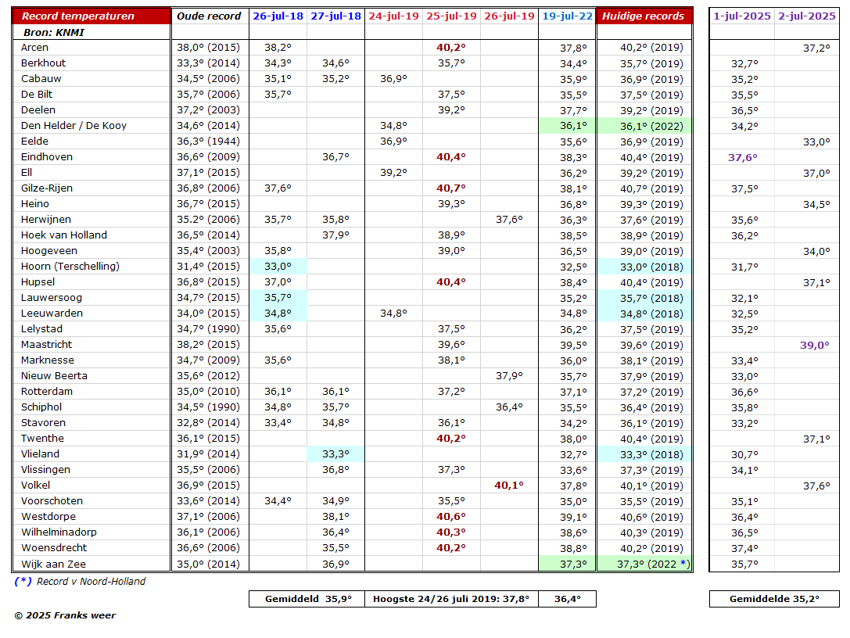The width and height of the screenshot is (850, 638).
Task: Click the 'Hoogste 24/26 juli 2019: 37,8°' summary
Action: (451, 599)
